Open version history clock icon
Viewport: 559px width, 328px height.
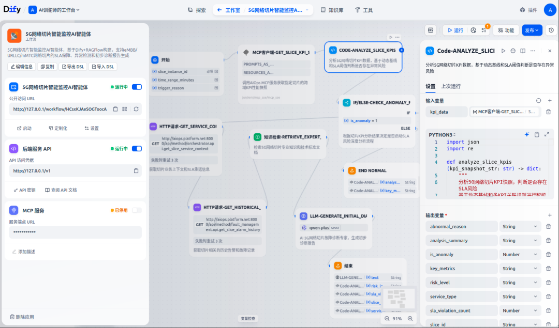(x=551, y=30)
